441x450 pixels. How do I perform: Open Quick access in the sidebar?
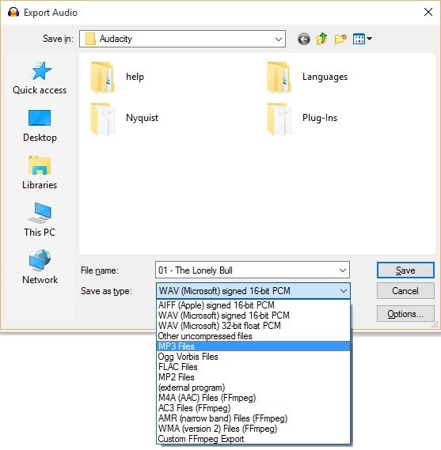(x=40, y=78)
